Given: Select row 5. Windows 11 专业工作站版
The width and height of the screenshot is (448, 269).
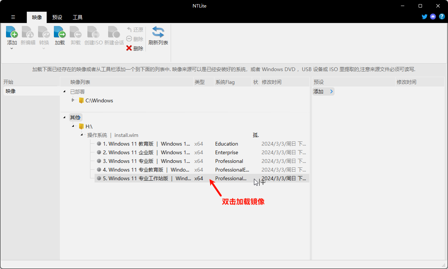Looking at the screenshot, I should click(202, 178).
